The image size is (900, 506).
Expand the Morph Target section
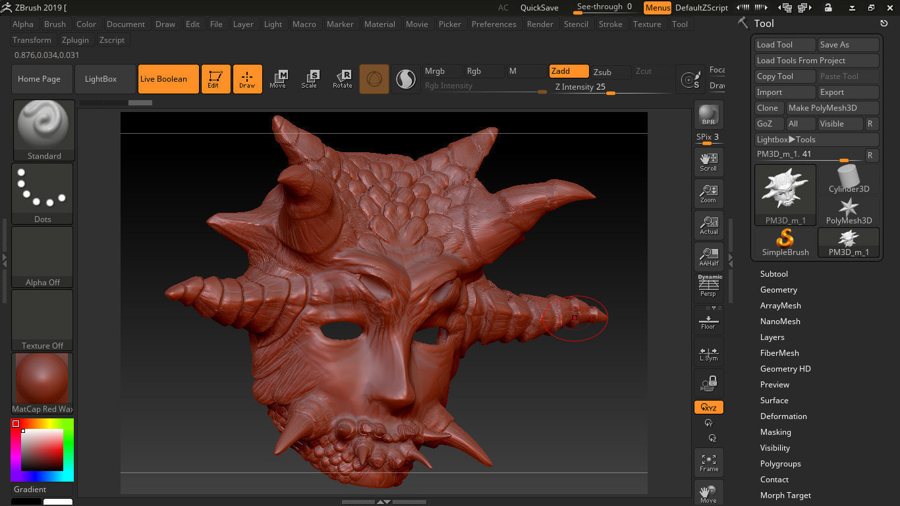785,495
